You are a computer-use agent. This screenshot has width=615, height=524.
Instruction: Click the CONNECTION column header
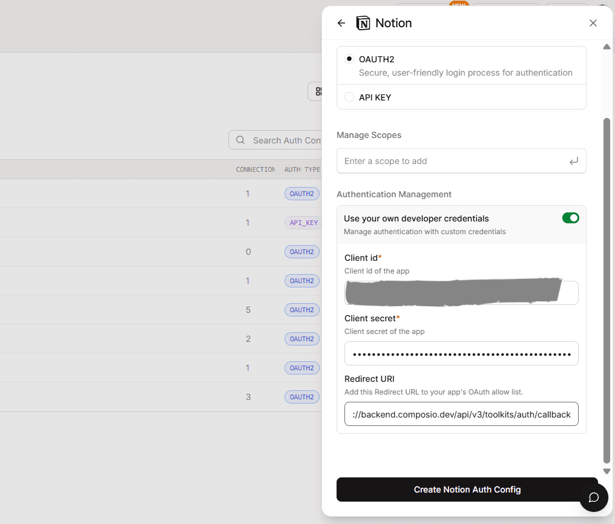point(255,169)
